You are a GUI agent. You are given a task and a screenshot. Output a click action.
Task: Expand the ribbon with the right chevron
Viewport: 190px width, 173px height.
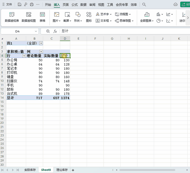[x=188, y=18]
